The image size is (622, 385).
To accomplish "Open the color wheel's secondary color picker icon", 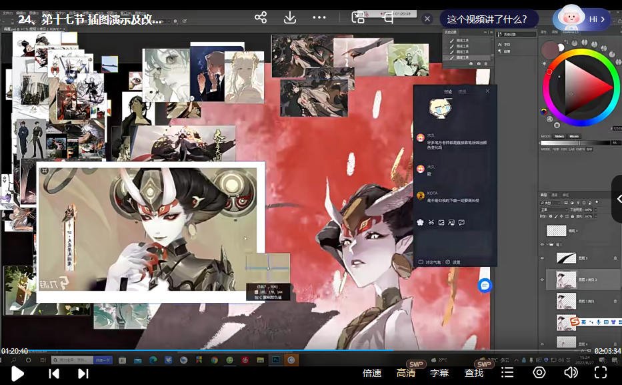I will tap(561, 48).
